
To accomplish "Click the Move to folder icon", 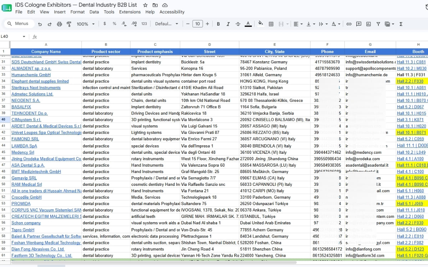I will click(x=155, y=5).
